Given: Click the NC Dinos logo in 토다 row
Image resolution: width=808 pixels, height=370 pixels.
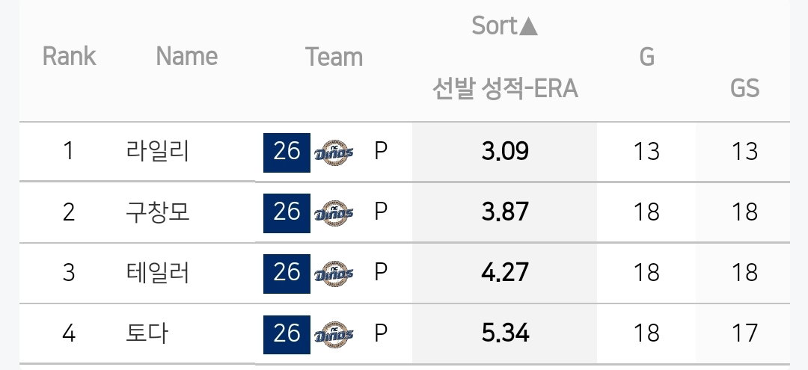Looking at the screenshot, I should [x=334, y=334].
